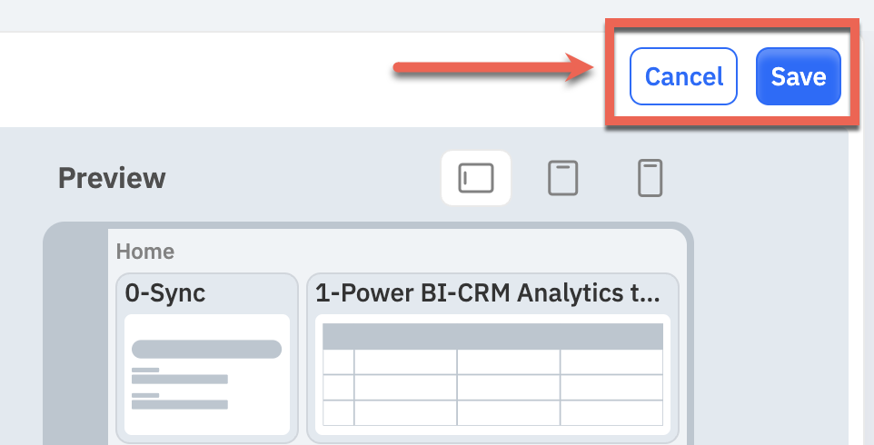Switch preview to tablet device icon
The width and height of the screenshot is (874, 445).
(x=562, y=178)
